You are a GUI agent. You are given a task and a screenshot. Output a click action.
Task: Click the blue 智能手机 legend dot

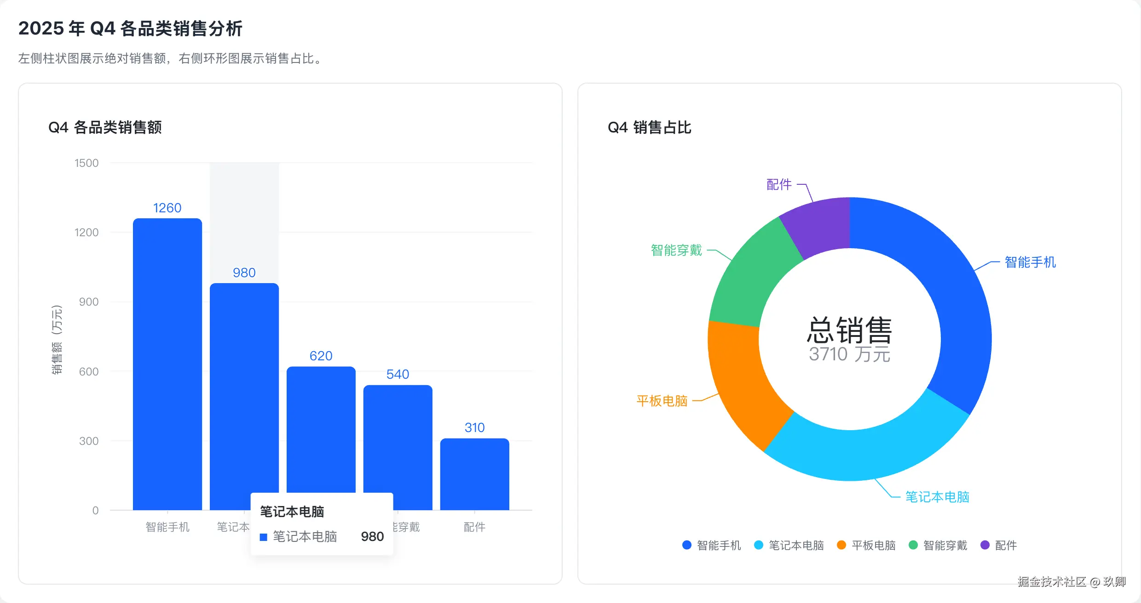click(687, 545)
